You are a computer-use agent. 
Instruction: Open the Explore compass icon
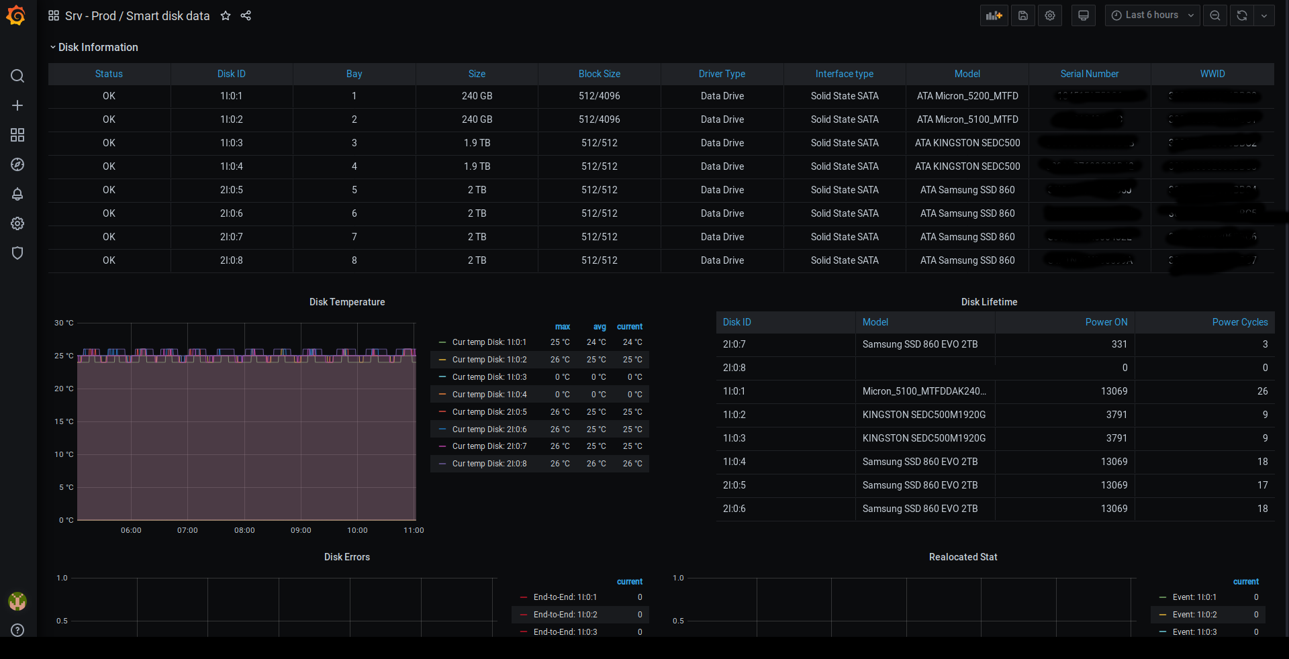tap(17, 164)
